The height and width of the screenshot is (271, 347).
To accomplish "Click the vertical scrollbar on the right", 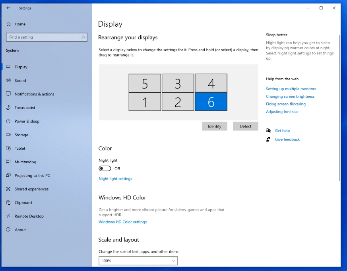I will click(339, 108).
